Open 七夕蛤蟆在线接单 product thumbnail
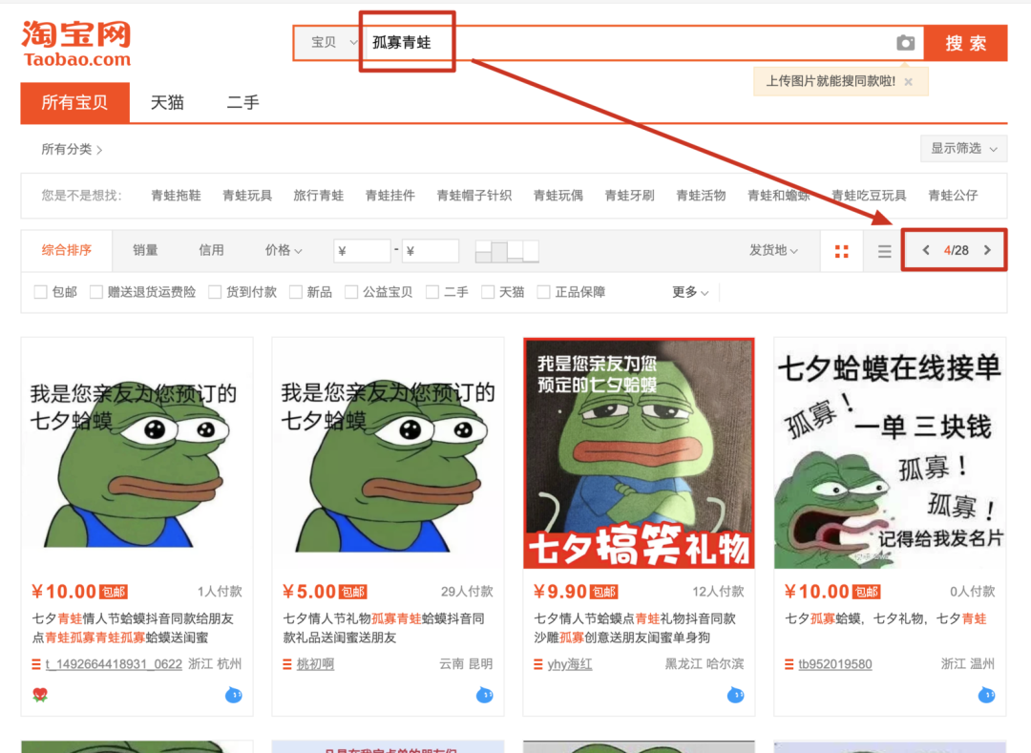 (x=890, y=453)
